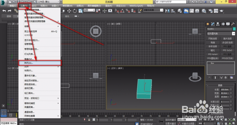Toggle the selection lock padlock icon
This screenshot has height=125, width=237.
(x=89, y=120)
